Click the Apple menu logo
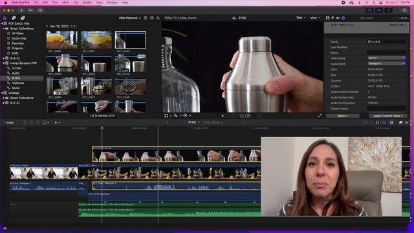Viewport: 414px width, 233px height. [6, 3]
